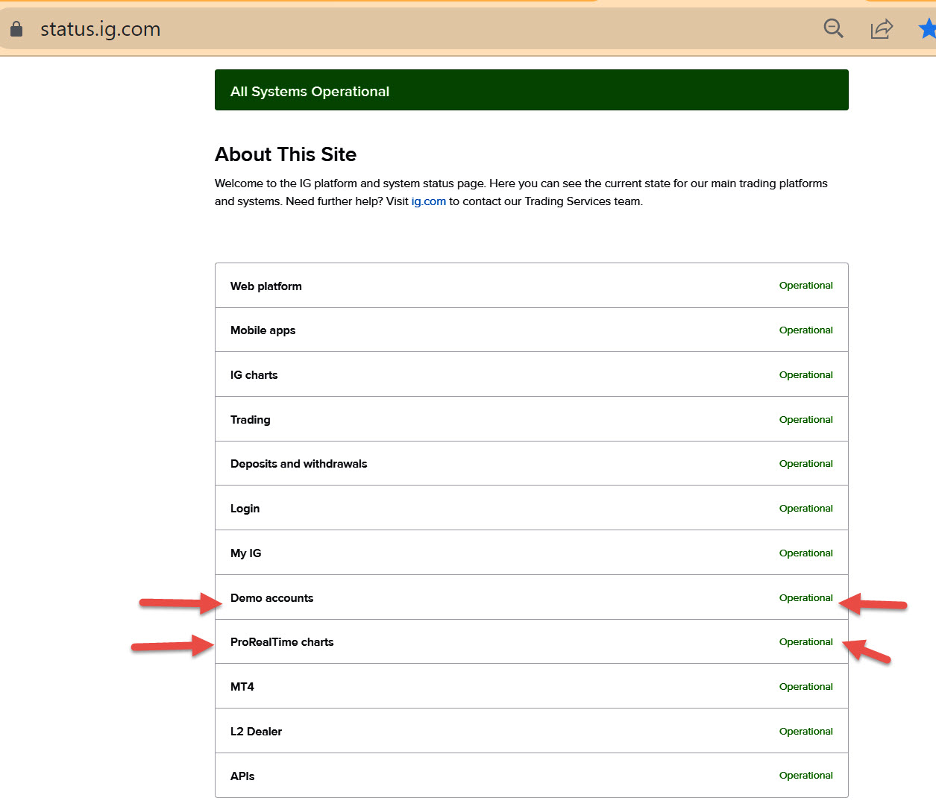Click the ProRealTime charts label

coord(282,642)
